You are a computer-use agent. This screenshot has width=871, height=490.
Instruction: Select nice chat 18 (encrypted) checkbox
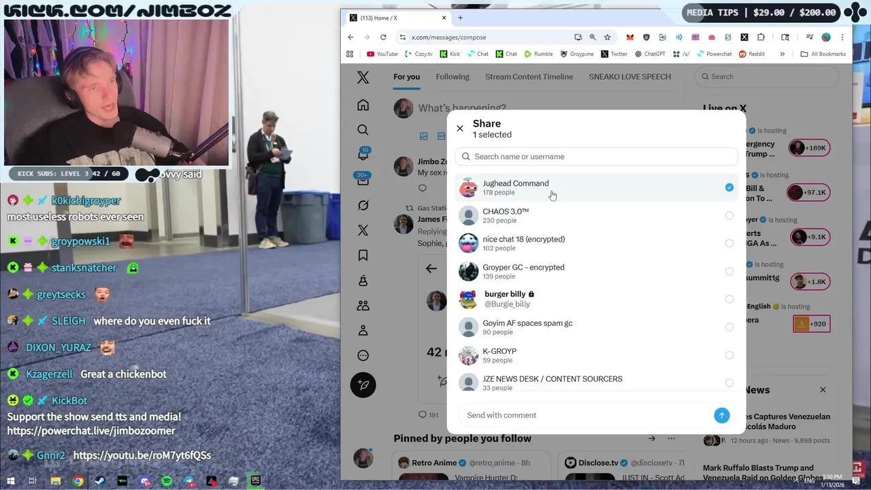tap(729, 244)
